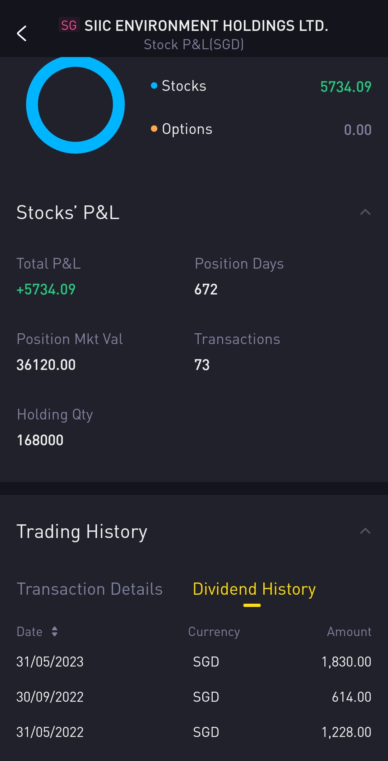
Task: Tap the Transactions count 73
Action: (202, 365)
